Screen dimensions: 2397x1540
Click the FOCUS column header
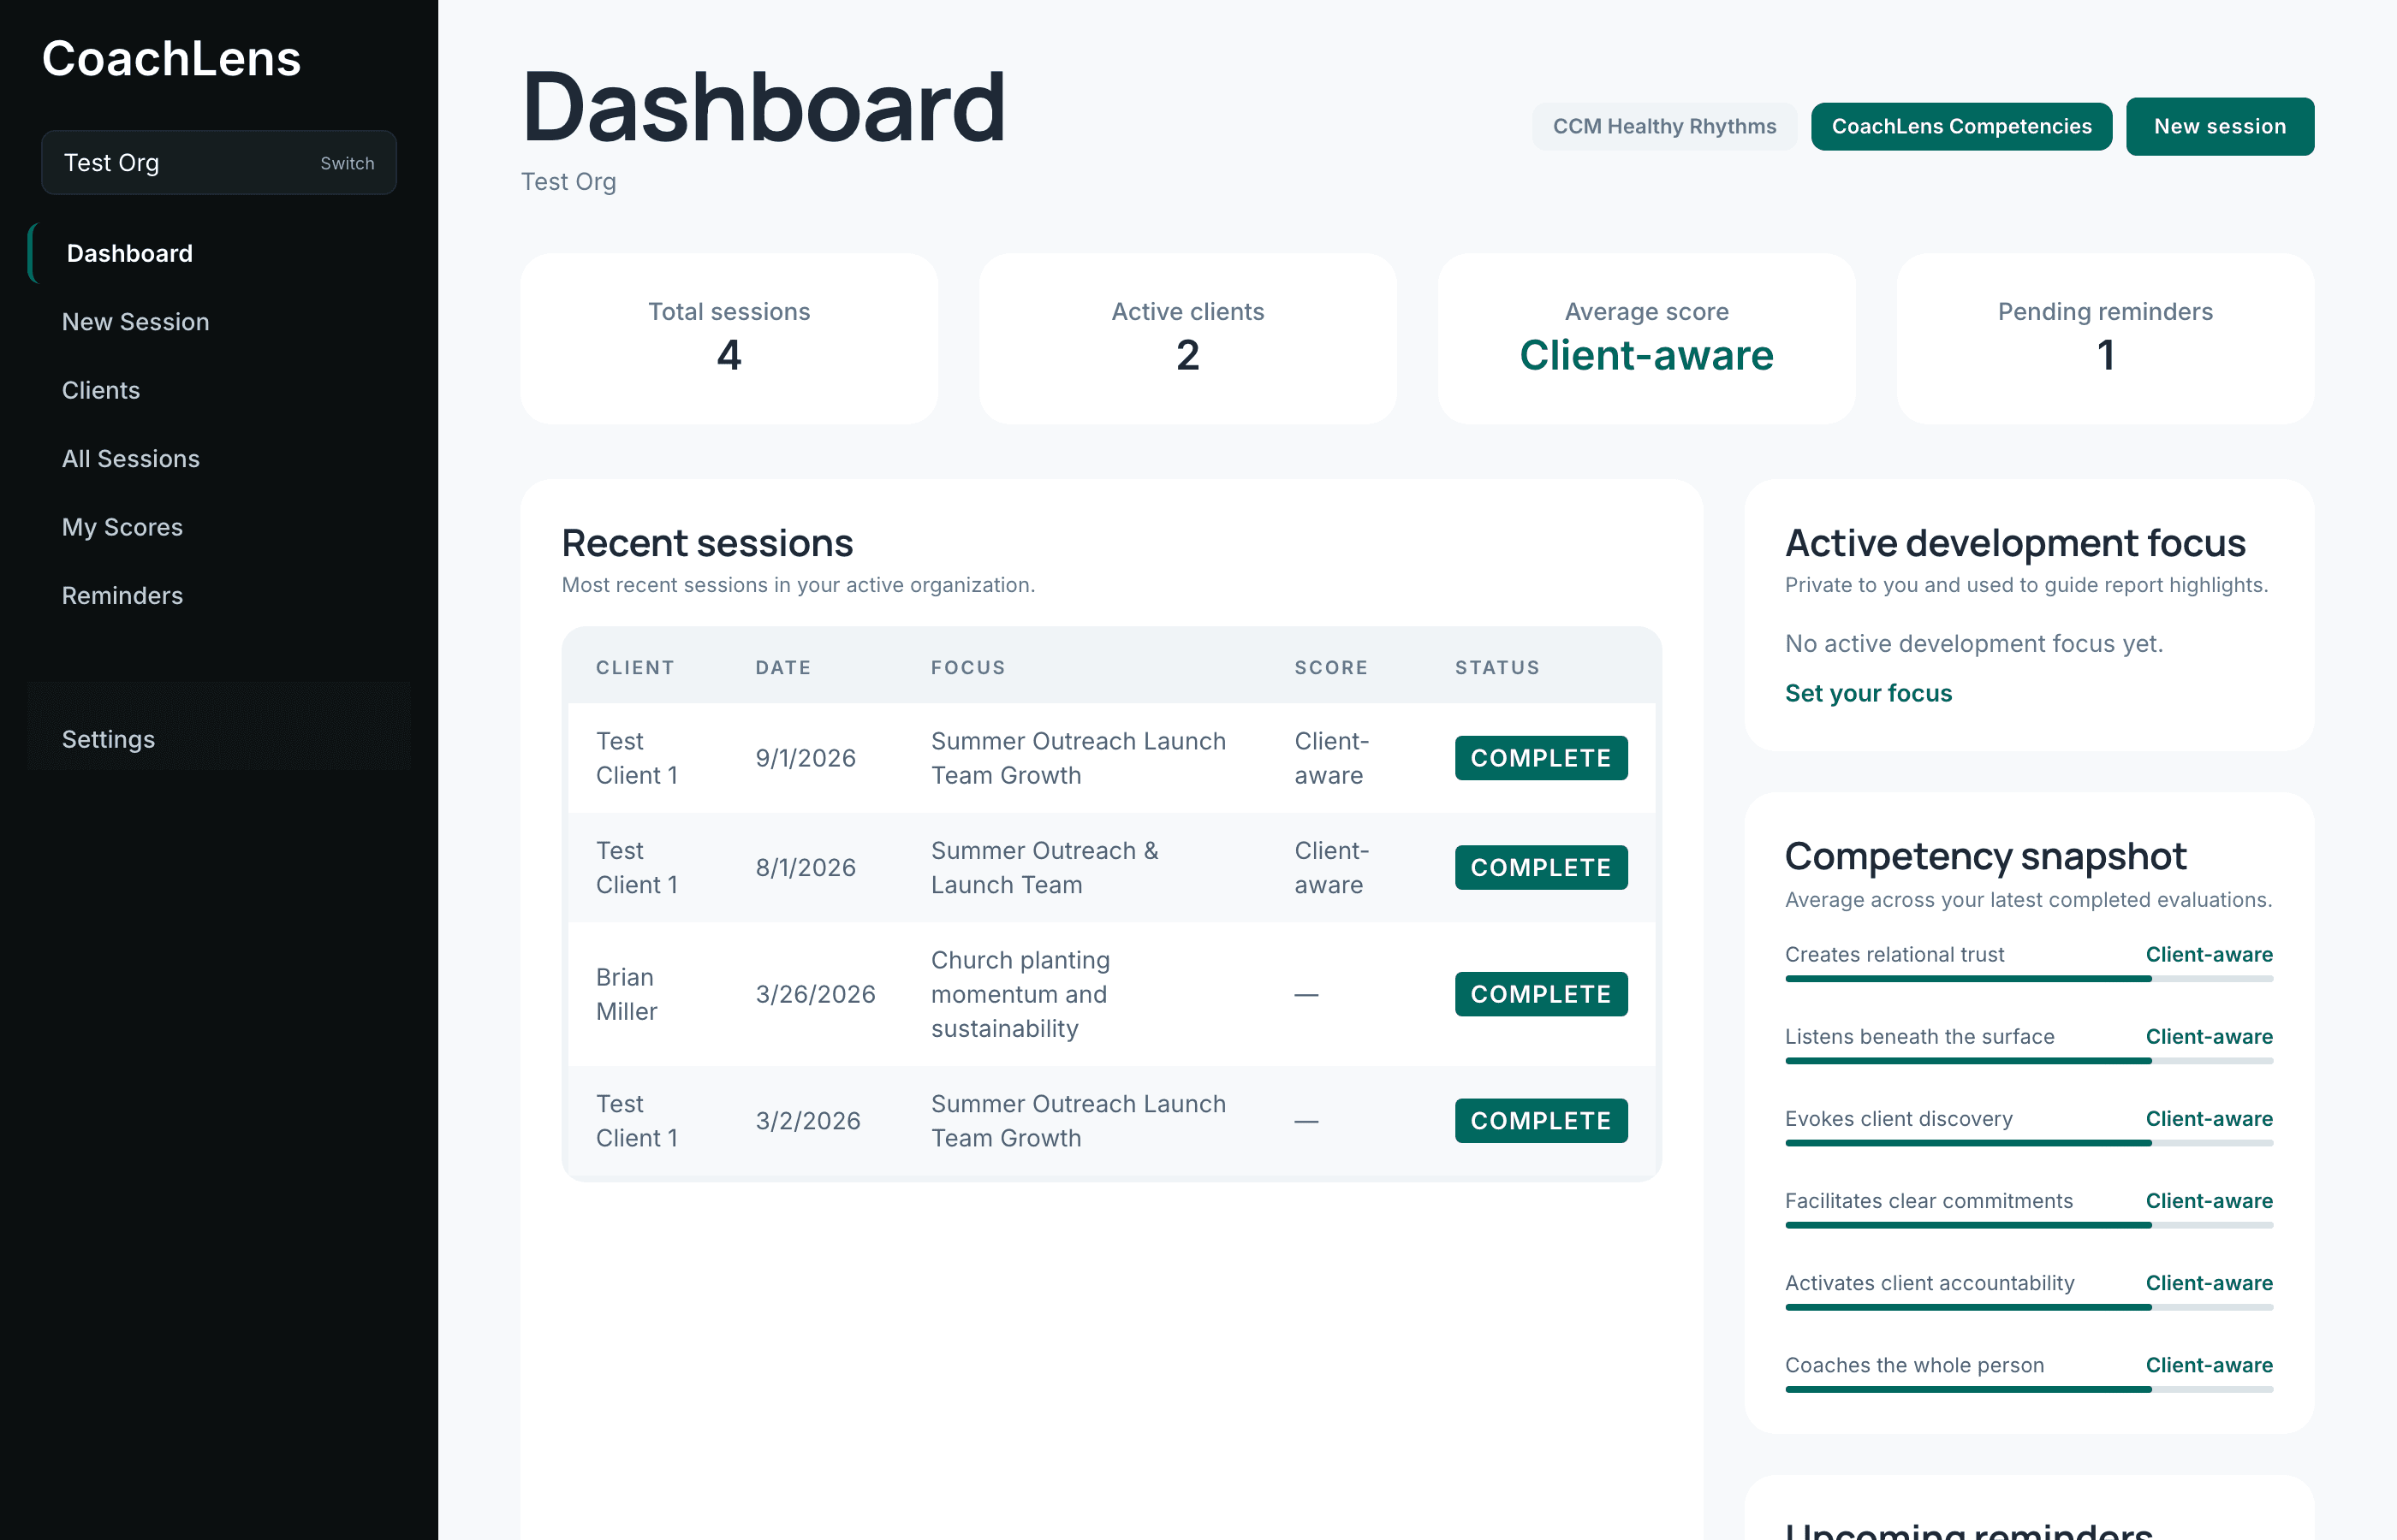point(967,667)
